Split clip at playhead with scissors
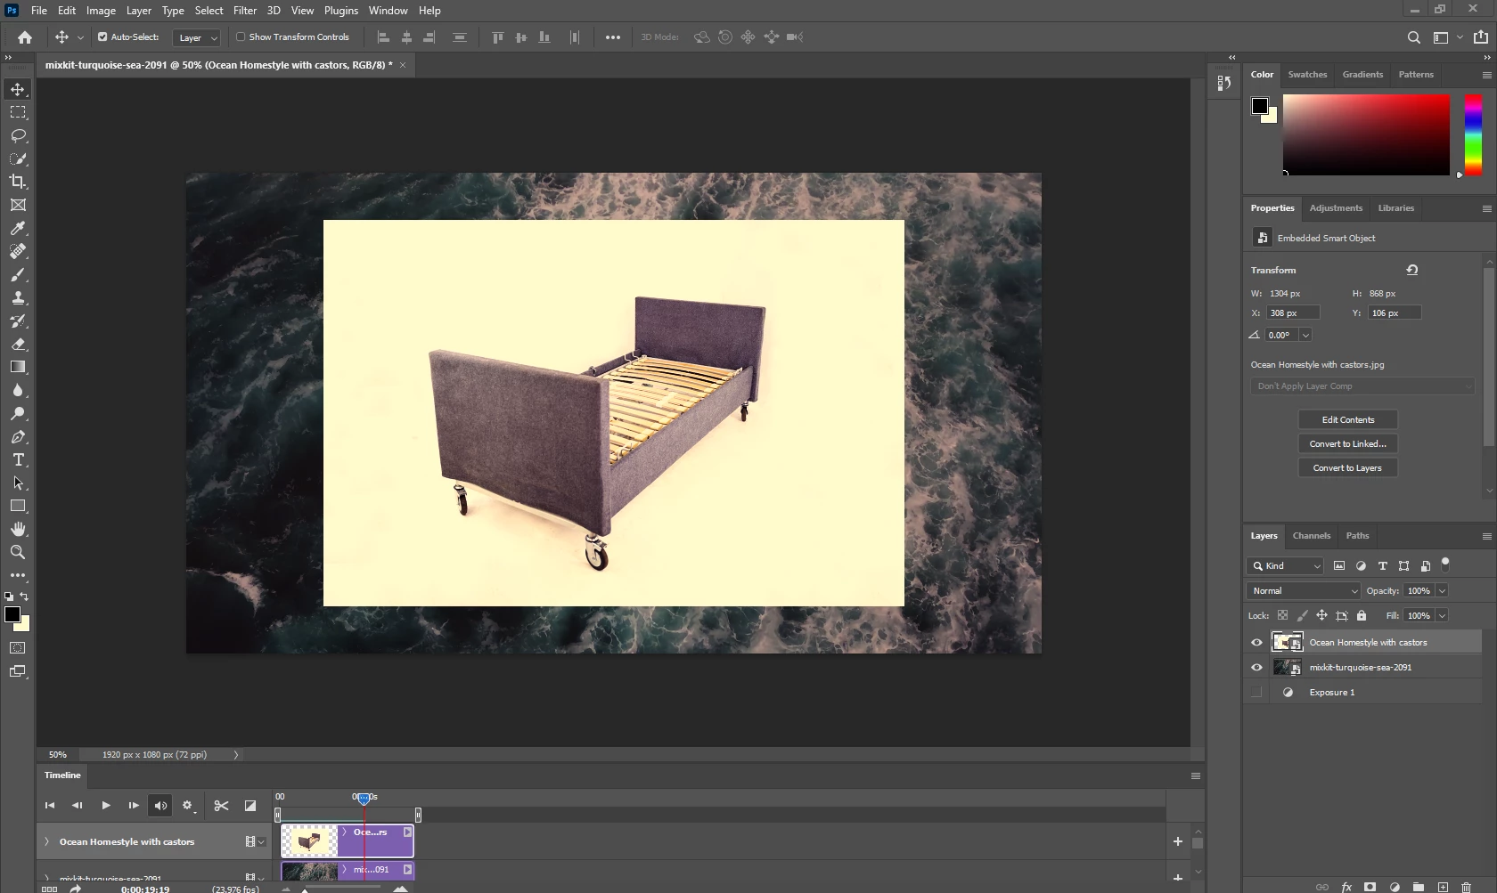 click(x=221, y=806)
